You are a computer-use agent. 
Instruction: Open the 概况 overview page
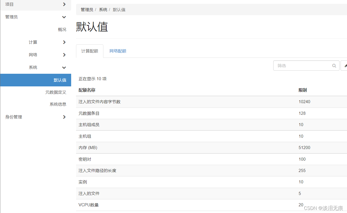pyautogui.click(x=62, y=30)
